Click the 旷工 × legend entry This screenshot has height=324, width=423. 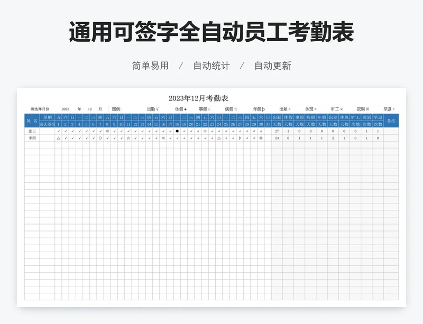337,109
